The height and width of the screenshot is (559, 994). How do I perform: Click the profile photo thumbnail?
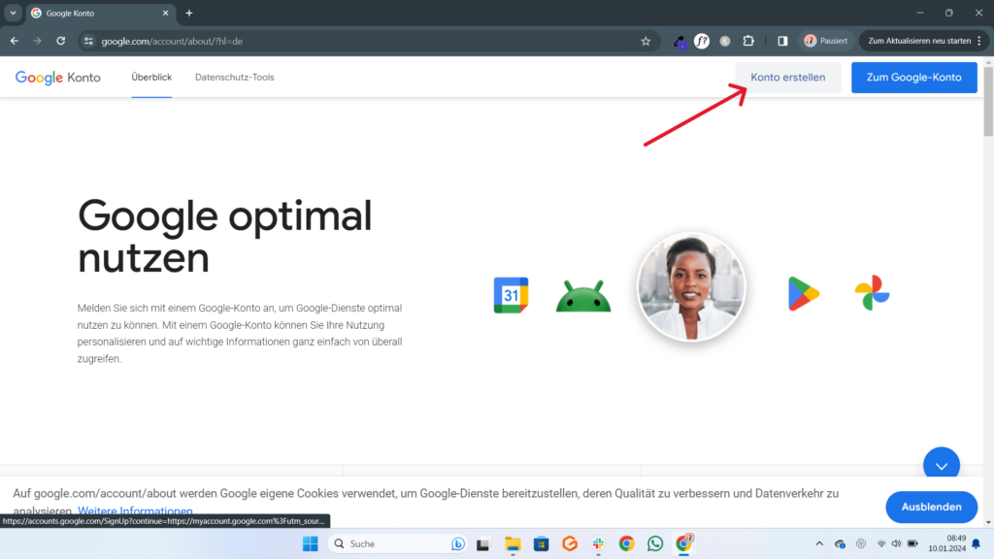(691, 287)
